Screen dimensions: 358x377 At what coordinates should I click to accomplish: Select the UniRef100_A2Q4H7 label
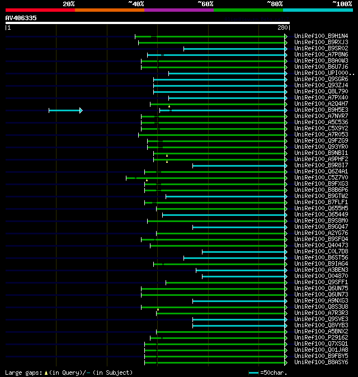click(321, 104)
